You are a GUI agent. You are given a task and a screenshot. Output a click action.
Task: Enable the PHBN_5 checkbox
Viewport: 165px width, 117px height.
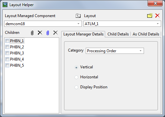pyautogui.click(x=7, y=65)
